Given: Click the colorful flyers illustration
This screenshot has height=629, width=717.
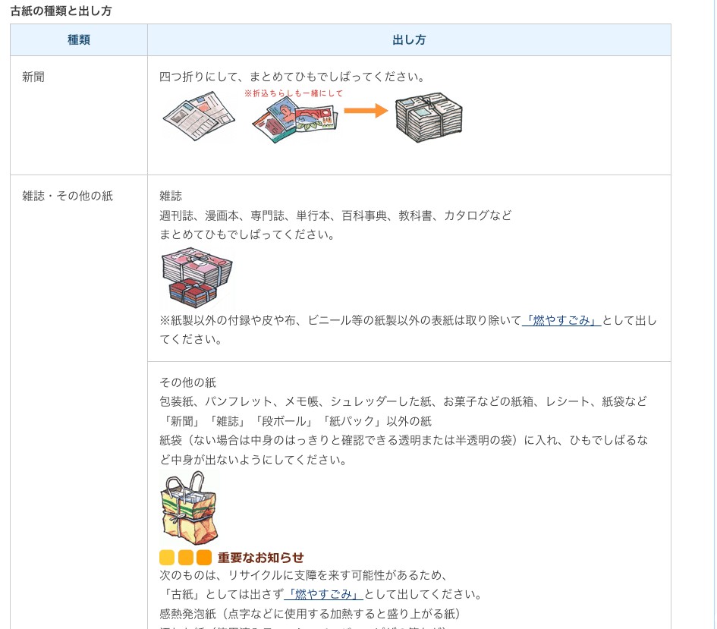Looking at the screenshot, I should (295, 121).
